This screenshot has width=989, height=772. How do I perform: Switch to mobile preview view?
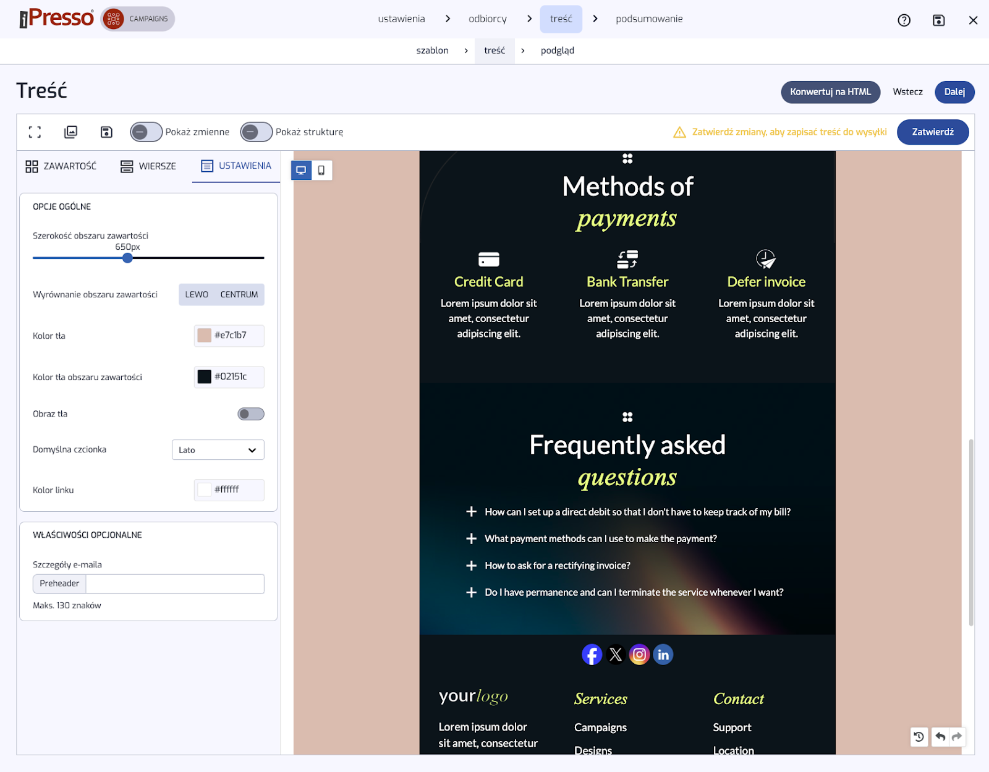321,170
